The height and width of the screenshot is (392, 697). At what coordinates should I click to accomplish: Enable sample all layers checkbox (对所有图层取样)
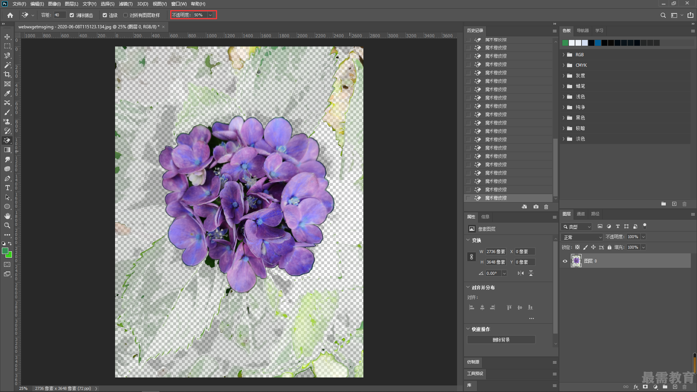click(126, 15)
